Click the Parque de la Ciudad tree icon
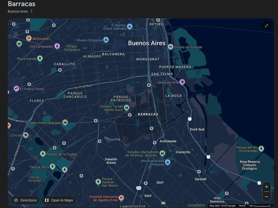This screenshot has width=278, height=208. (x=43, y=154)
